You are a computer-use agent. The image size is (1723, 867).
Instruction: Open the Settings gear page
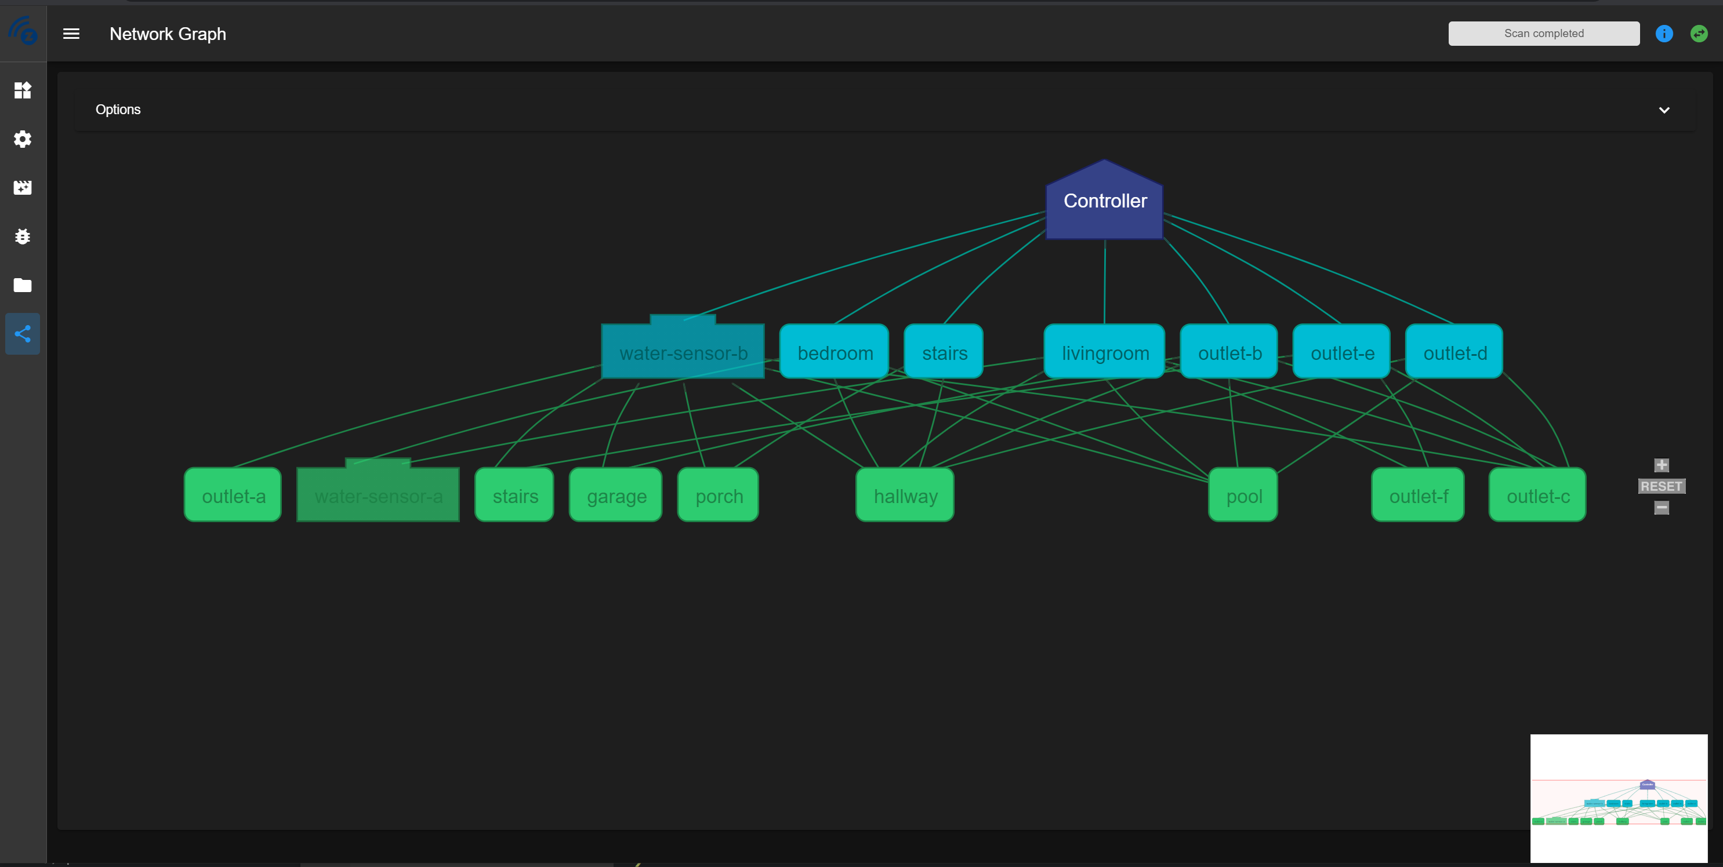point(23,139)
